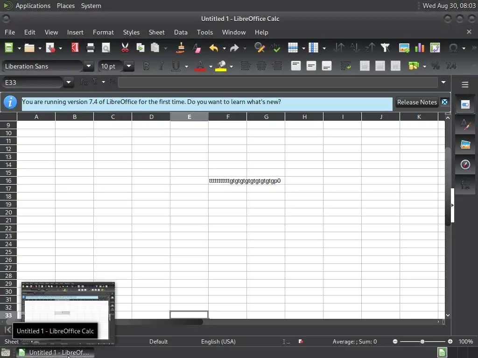Image resolution: width=478 pixels, height=358 pixels.
Task: Run the spelling check icon
Action: [x=275, y=48]
